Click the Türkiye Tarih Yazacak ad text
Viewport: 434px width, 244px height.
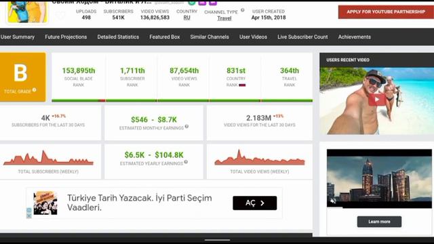pyautogui.click(x=140, y=203)
